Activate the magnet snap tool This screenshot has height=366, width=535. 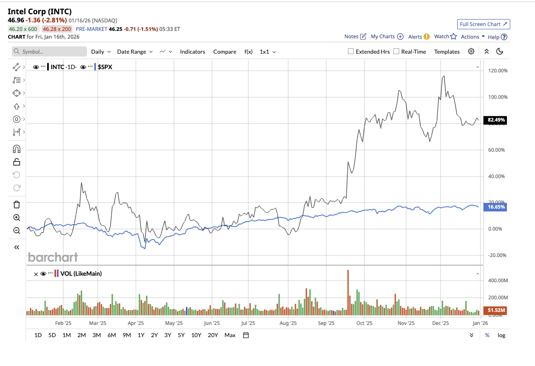point(17,149)
